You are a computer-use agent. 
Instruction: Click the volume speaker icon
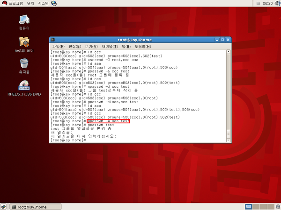(x=277, y=3)
